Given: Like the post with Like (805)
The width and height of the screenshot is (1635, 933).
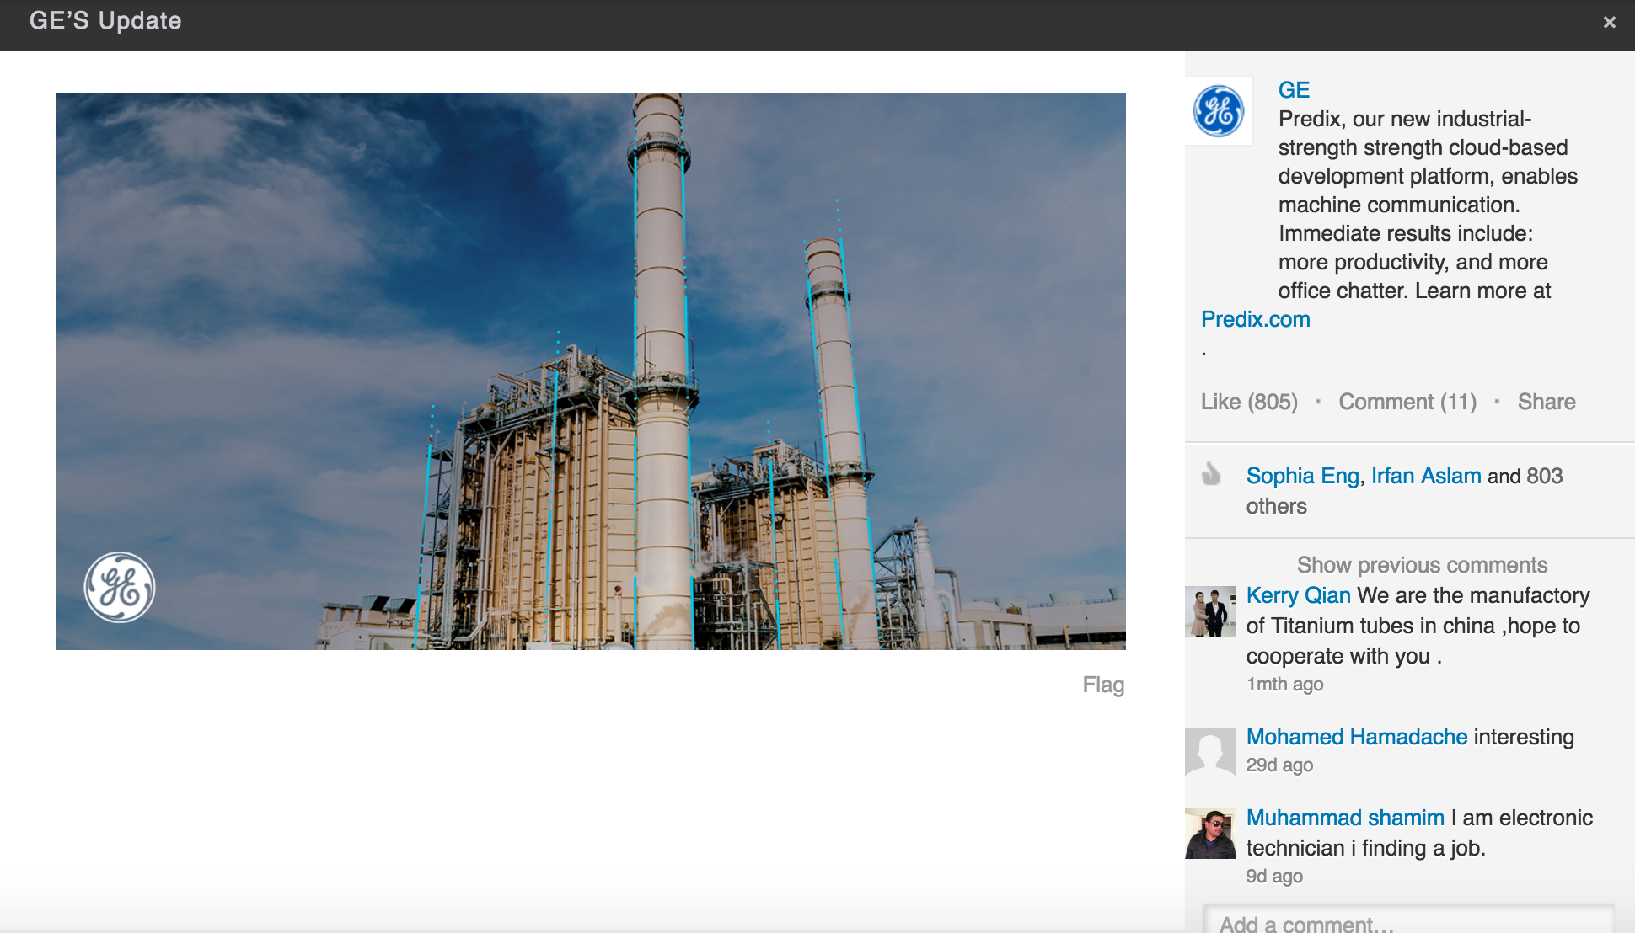Looking at the screenshot, I should point(1249,402).
